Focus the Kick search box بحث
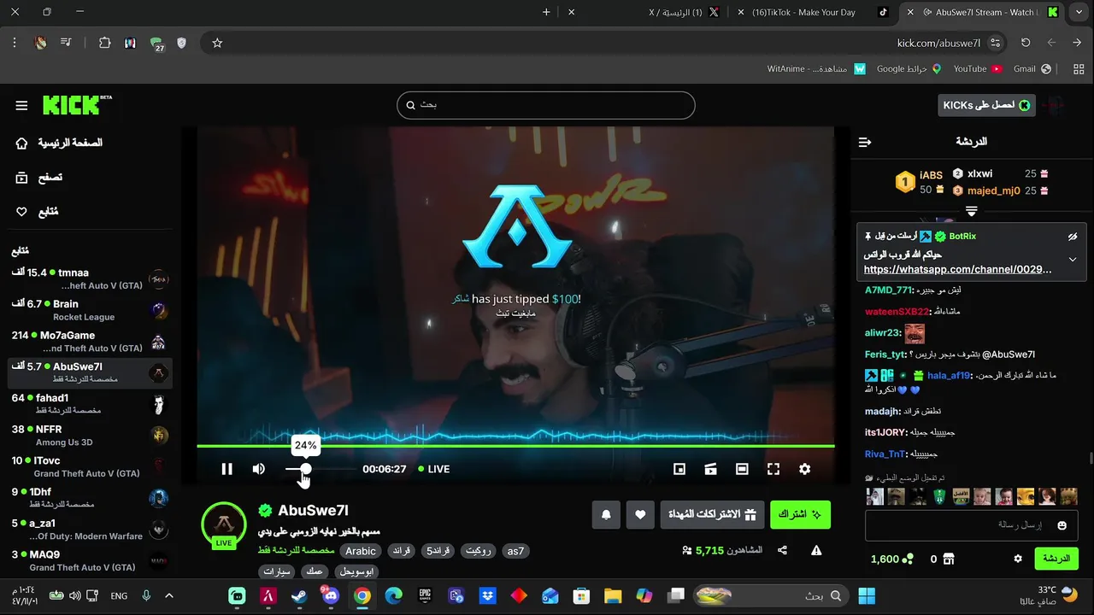 545,104
